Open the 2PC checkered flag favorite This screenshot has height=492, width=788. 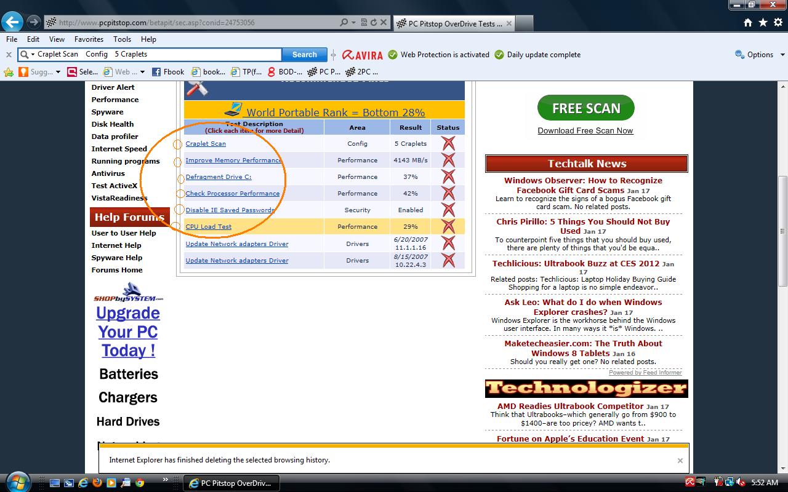(363, 72)
